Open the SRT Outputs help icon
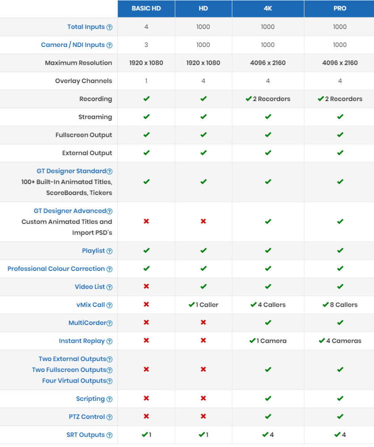This screenshot has width=374, height=447. [x=109, y=434]
